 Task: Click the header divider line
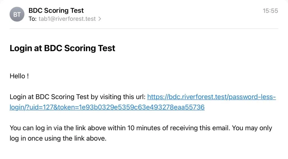[144, 29]
